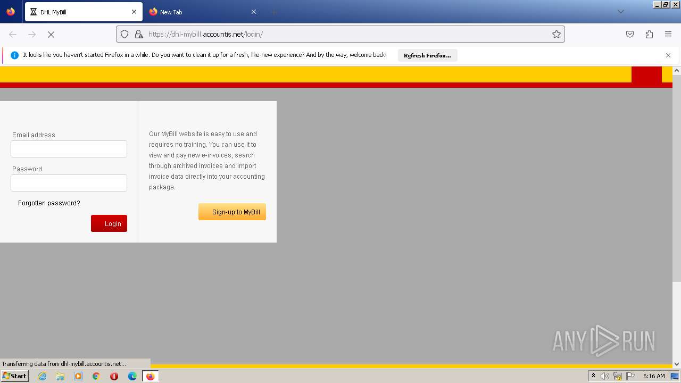Click the MyBill description paragraph
The width and height of the screenshot is (681, 383).
tap(207, 161)
